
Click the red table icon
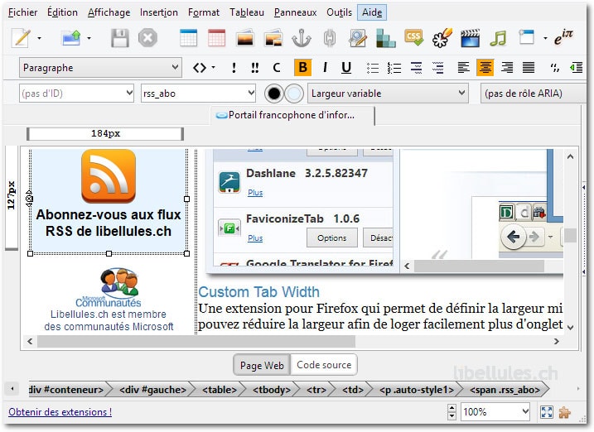click(x=216, y=38)
